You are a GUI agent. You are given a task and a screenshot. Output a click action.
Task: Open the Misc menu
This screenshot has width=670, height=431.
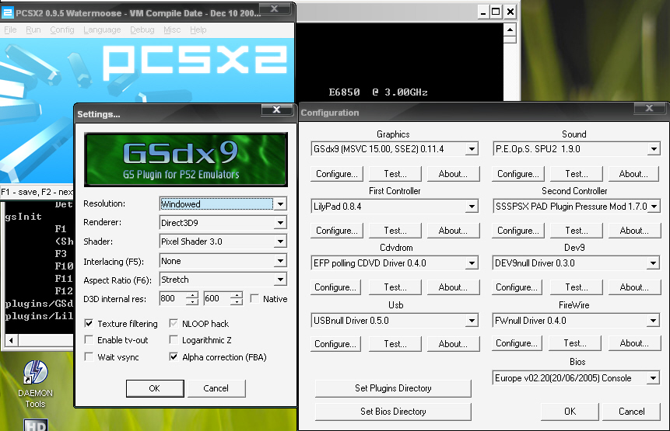click(172, 30)
